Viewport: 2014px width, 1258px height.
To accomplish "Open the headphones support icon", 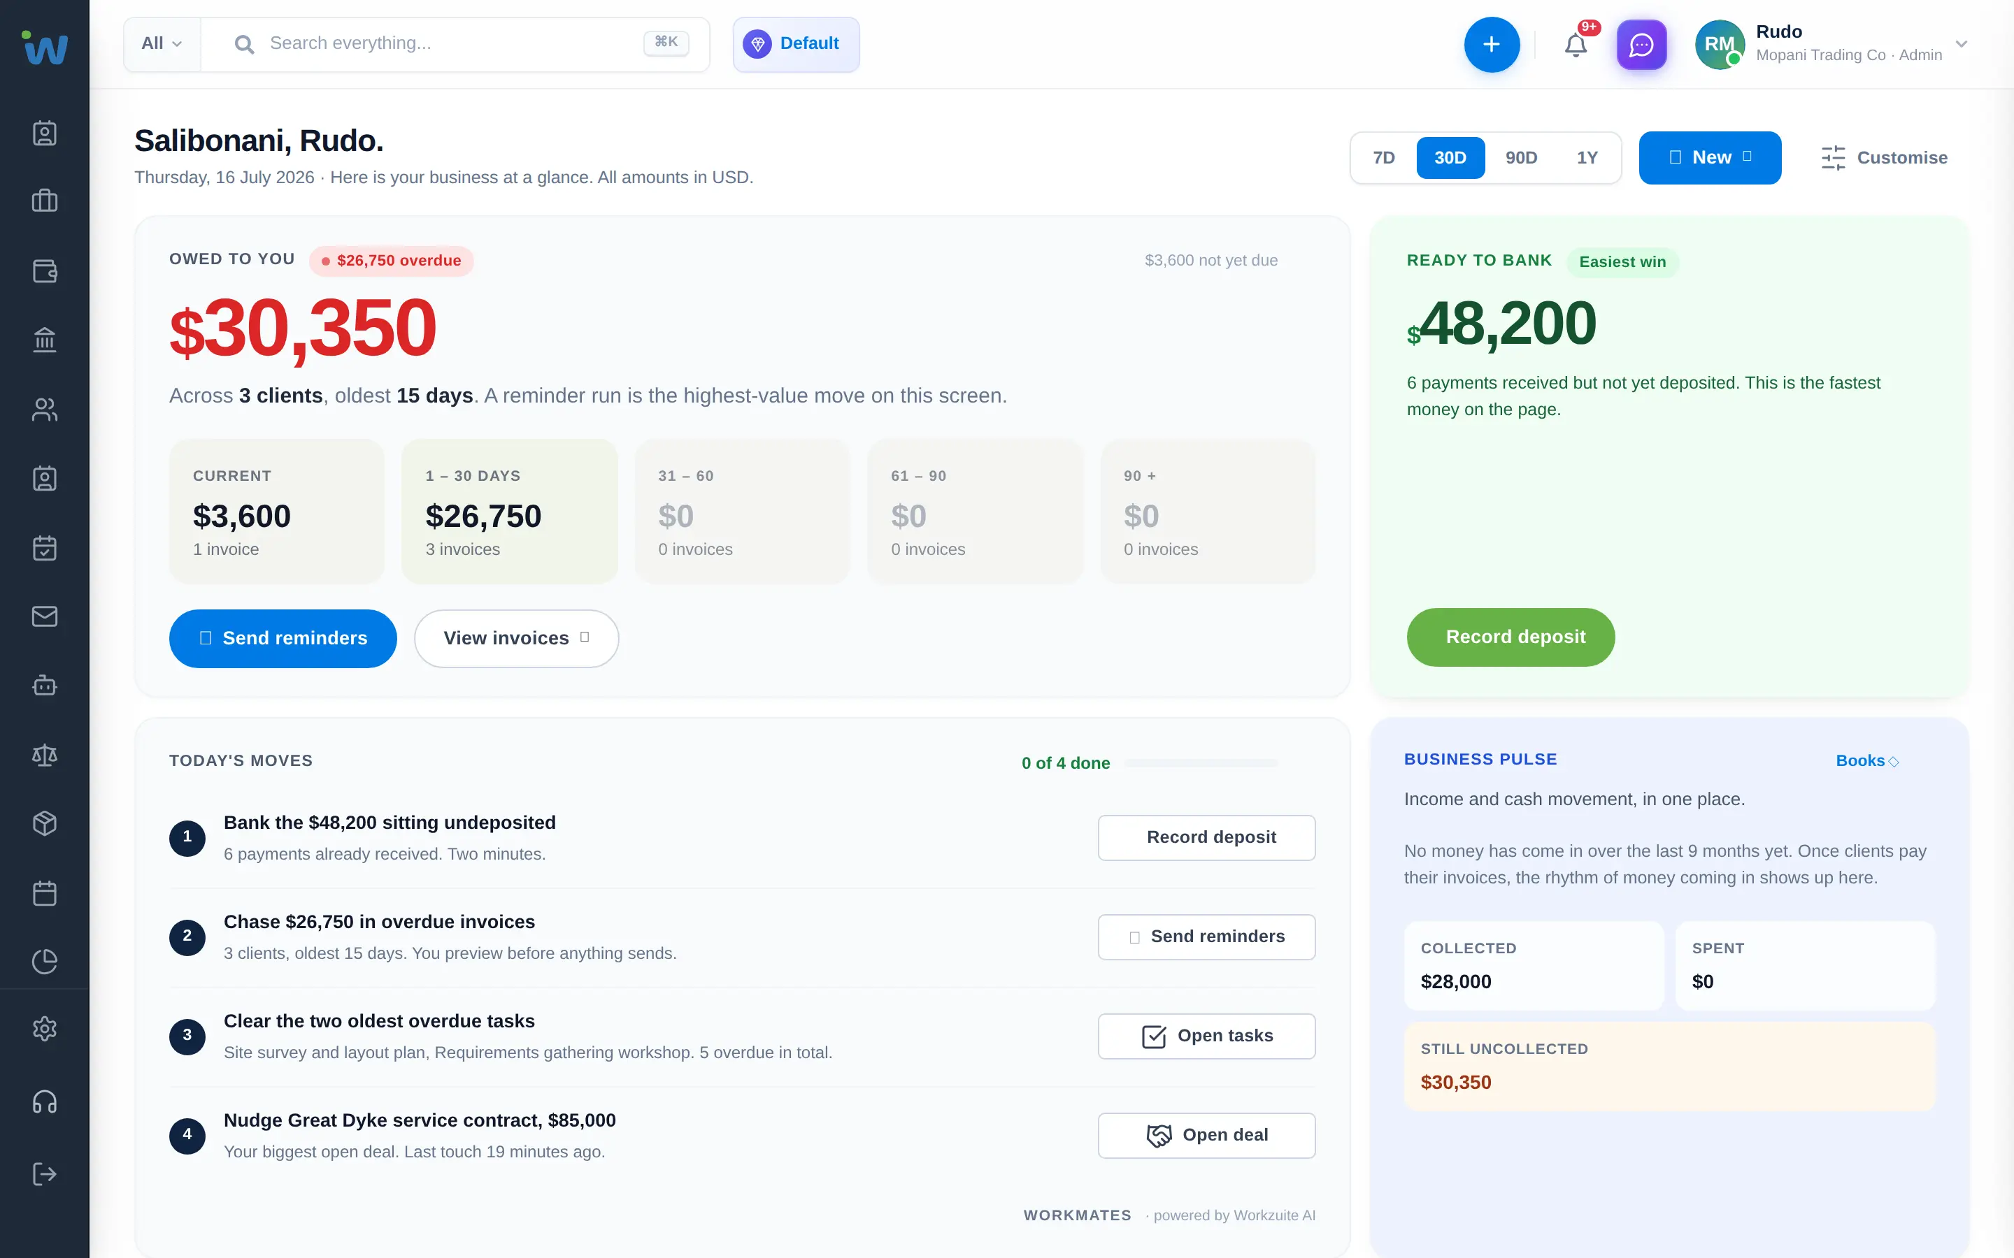I will tap(44, 1101).
